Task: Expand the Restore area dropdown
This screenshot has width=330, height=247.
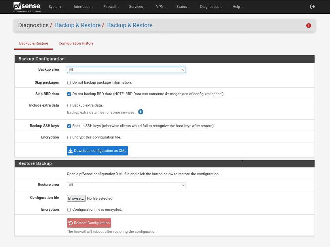Action: (126, 185)
